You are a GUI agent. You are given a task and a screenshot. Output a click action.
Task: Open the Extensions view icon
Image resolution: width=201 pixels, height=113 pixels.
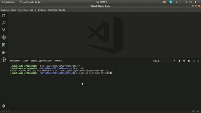point(3,45)
